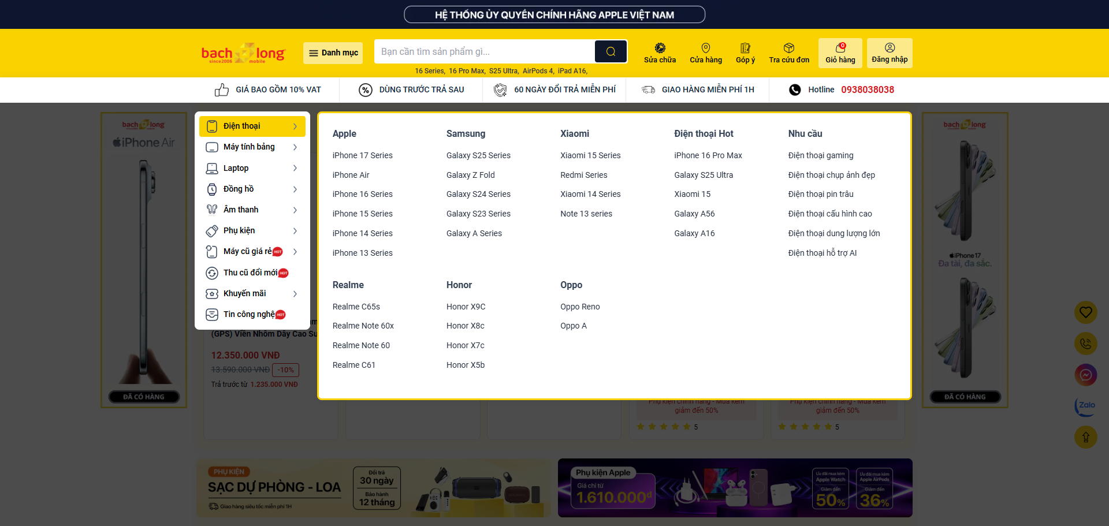Open the Cửa hàng store locator icon
1109x526 pixels.
[x=705, y=53]
